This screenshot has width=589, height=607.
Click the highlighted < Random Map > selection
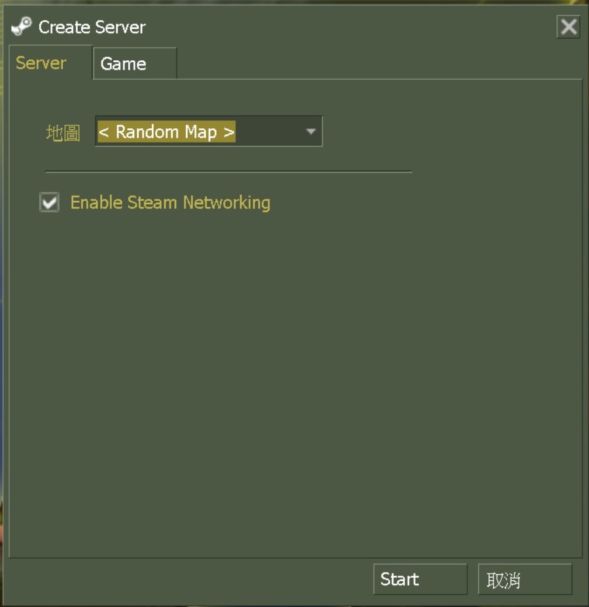(166, 131)
